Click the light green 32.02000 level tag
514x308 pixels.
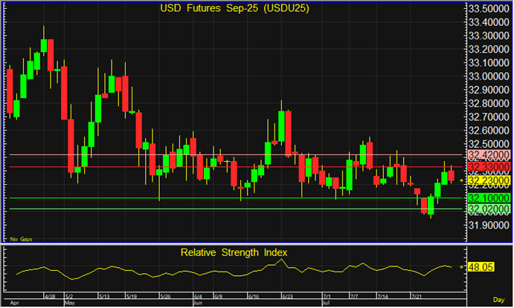click(x=488, y=209)
